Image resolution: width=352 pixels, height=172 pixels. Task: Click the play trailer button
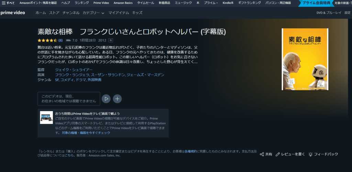(106, 99)
